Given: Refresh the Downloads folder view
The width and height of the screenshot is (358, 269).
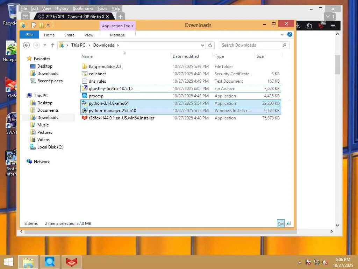Looking at the screenshot, I should [x=210, y=45].
